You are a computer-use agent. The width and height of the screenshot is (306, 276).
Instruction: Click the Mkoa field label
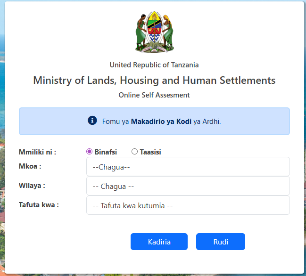30,166
